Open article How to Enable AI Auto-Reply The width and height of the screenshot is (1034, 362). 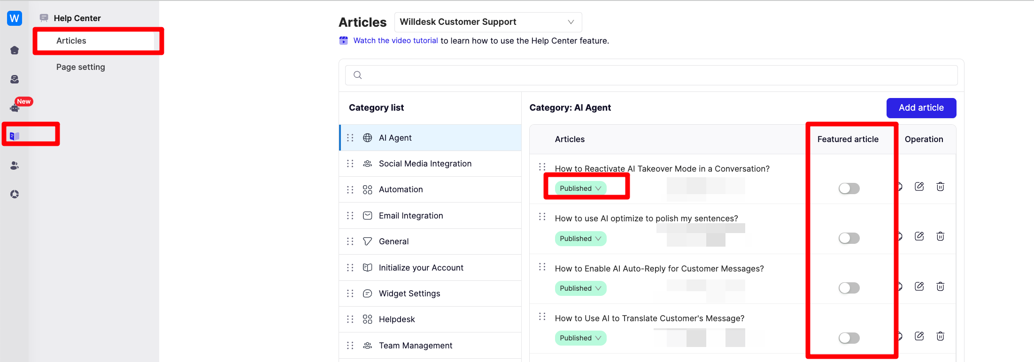659,269
